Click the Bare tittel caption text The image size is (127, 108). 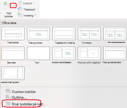click(11, 63)
